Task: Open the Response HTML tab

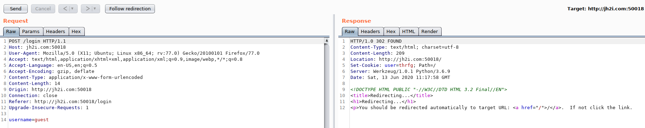Action: (x=409, y=31)
